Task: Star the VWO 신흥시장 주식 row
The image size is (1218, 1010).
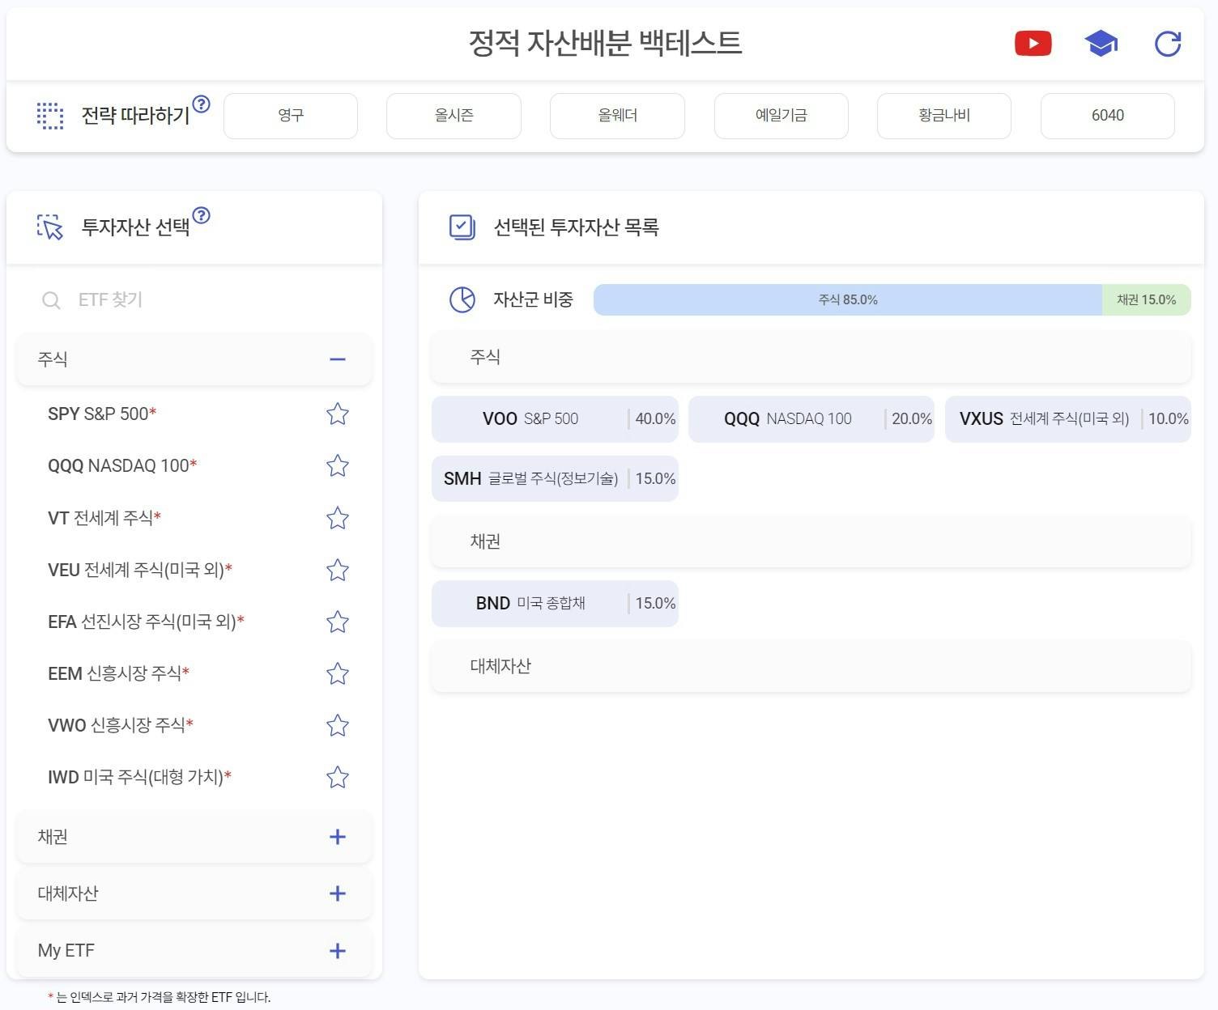Action: tap(338, 725)
